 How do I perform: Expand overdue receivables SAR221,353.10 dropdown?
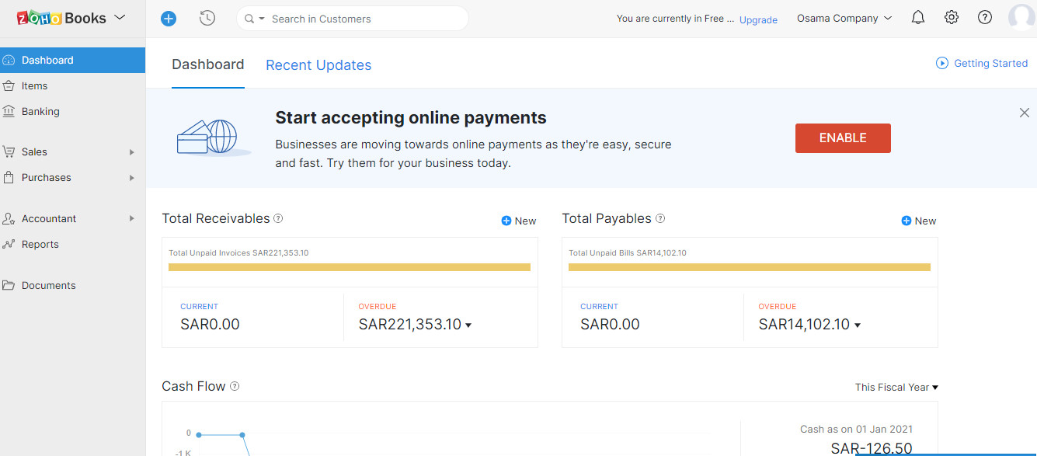(468, 325)
